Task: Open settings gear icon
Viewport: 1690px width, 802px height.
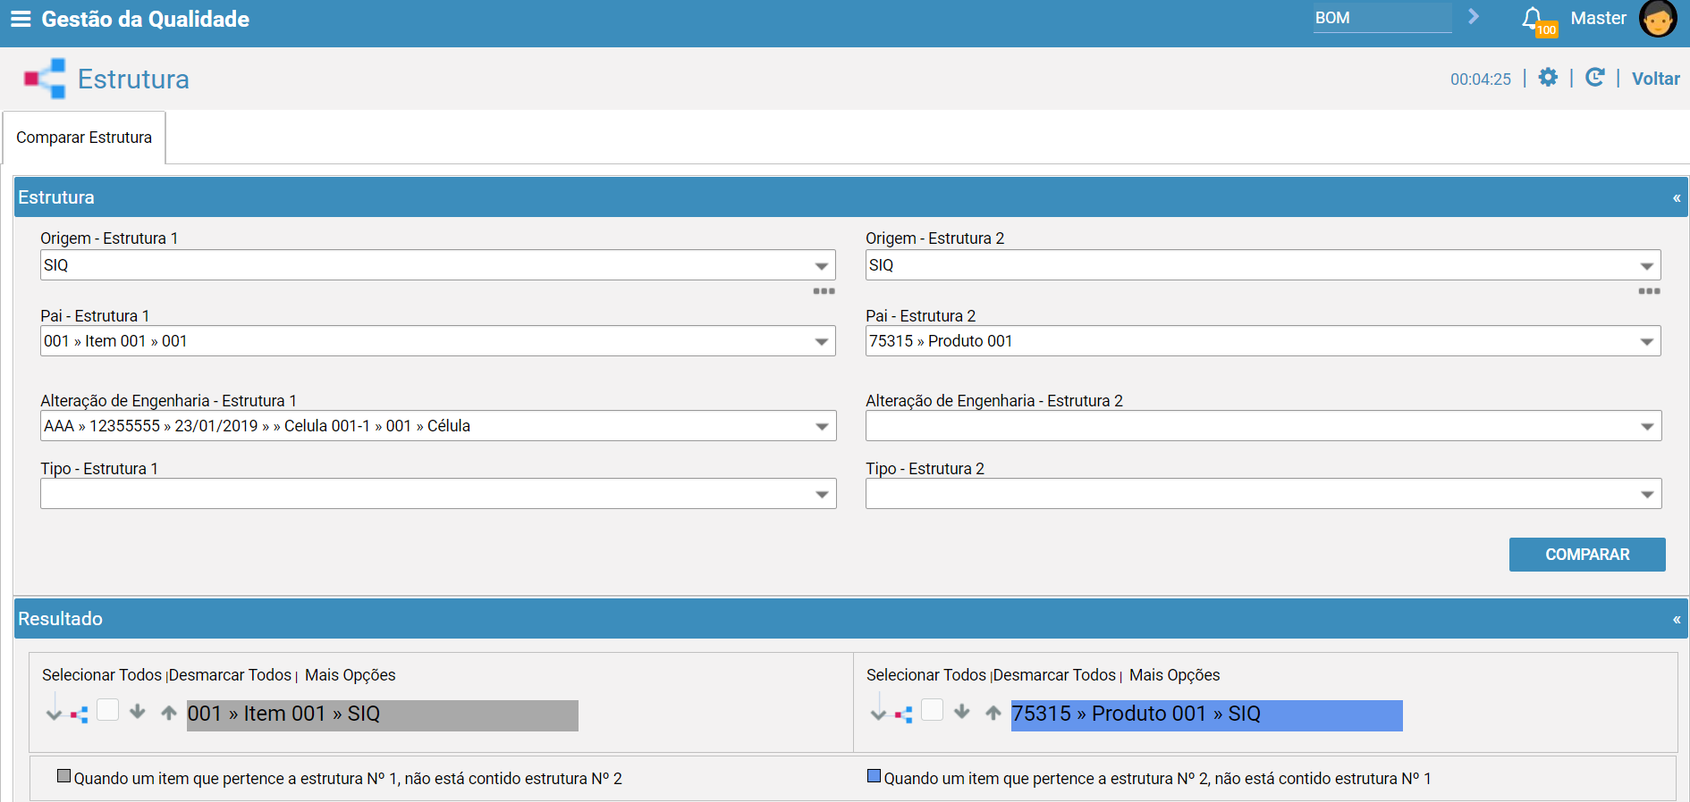Action: (1548, 78)
